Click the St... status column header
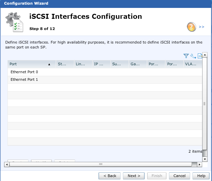 click(65, 64)
